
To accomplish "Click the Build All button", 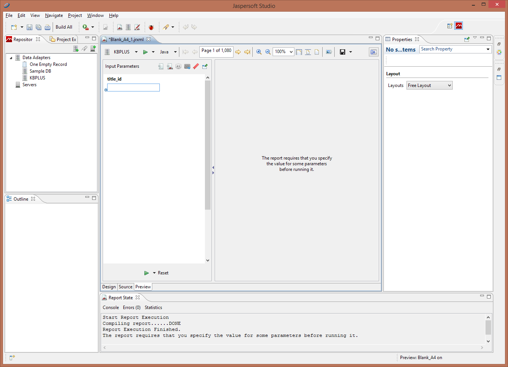I will [64, 27].
